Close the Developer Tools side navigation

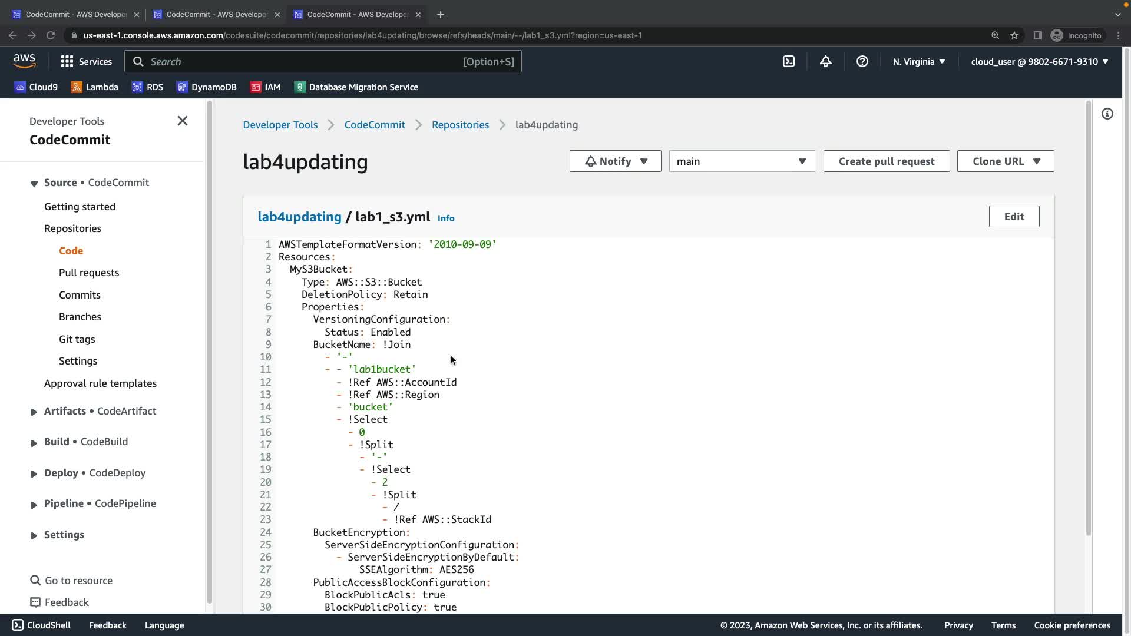point(183,121)
